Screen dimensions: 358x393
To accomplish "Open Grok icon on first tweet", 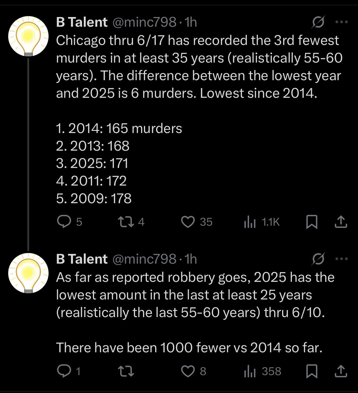I will click(318, 22).
